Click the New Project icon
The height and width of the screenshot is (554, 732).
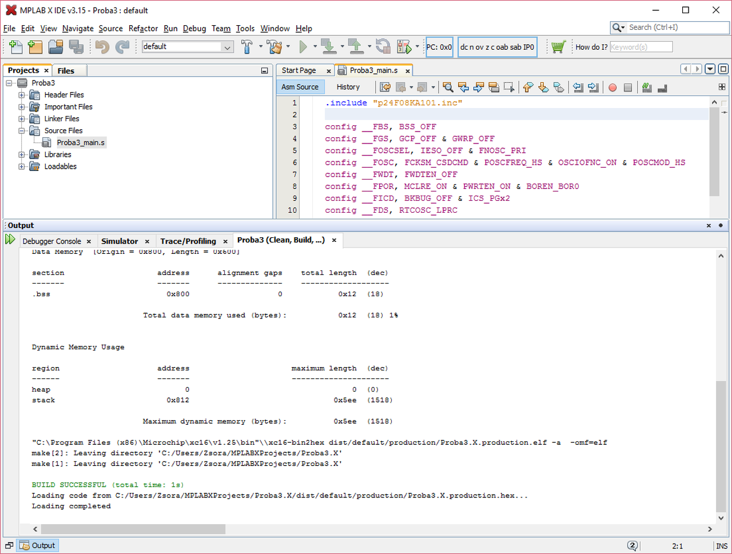[x=35, y=47]
